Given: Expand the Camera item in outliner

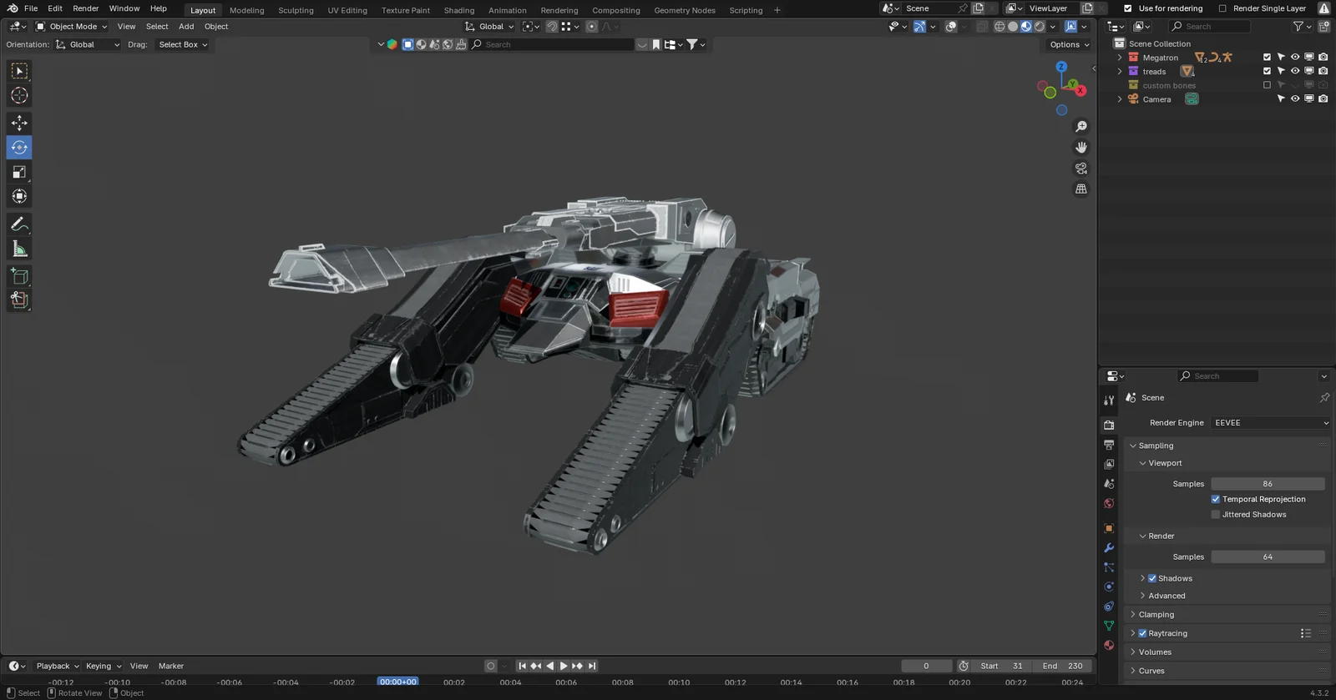Looking at the screenshot, I should pyautogui.click(x=1120, y=98).
